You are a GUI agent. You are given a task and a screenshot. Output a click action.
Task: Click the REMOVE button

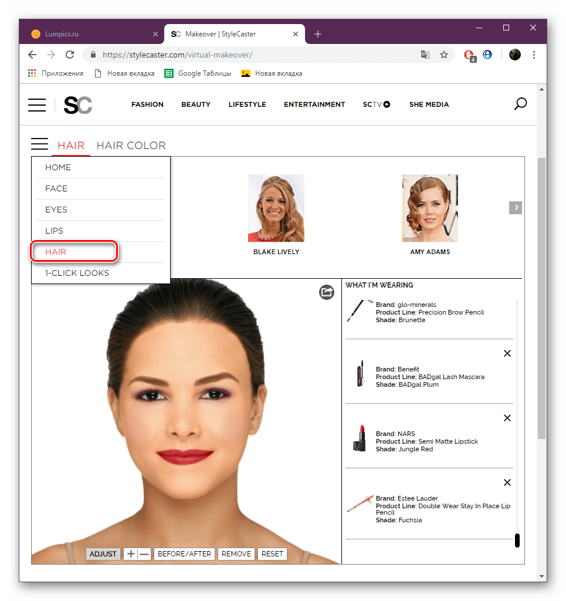tap(236, 554)
